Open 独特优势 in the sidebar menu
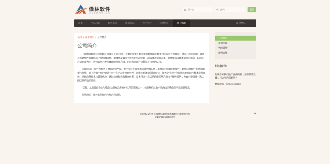 pyautogui.click(x=235, y=48)
